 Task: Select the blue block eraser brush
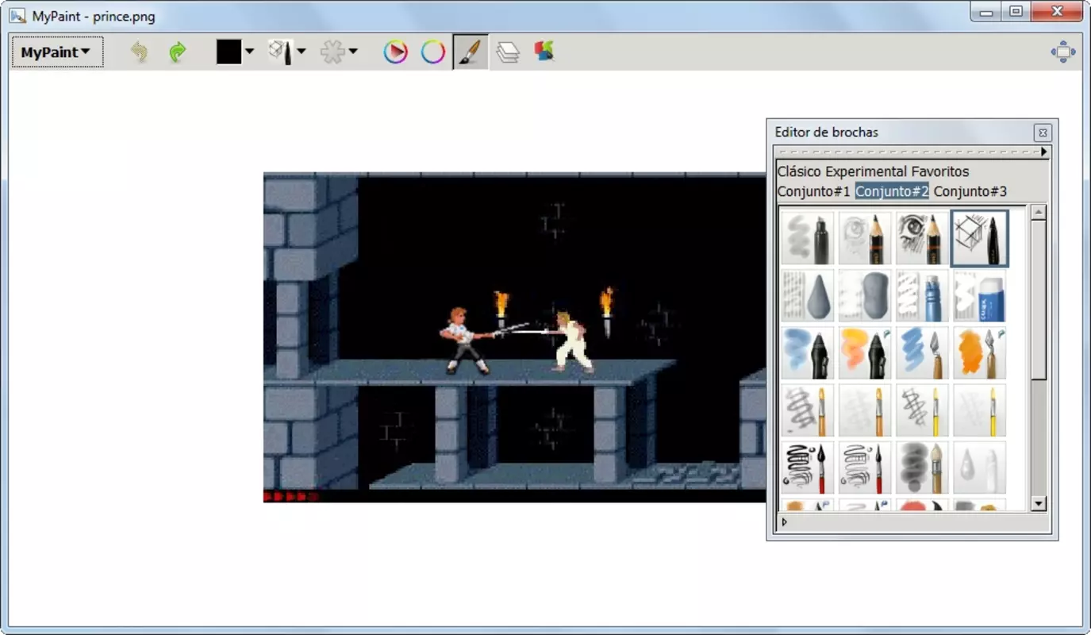click(x=979, y=295)
